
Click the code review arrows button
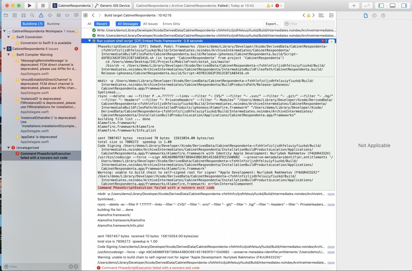click(367, 5)
